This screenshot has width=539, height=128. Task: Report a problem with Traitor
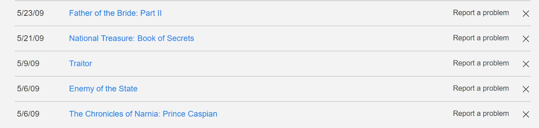point(481,63)
